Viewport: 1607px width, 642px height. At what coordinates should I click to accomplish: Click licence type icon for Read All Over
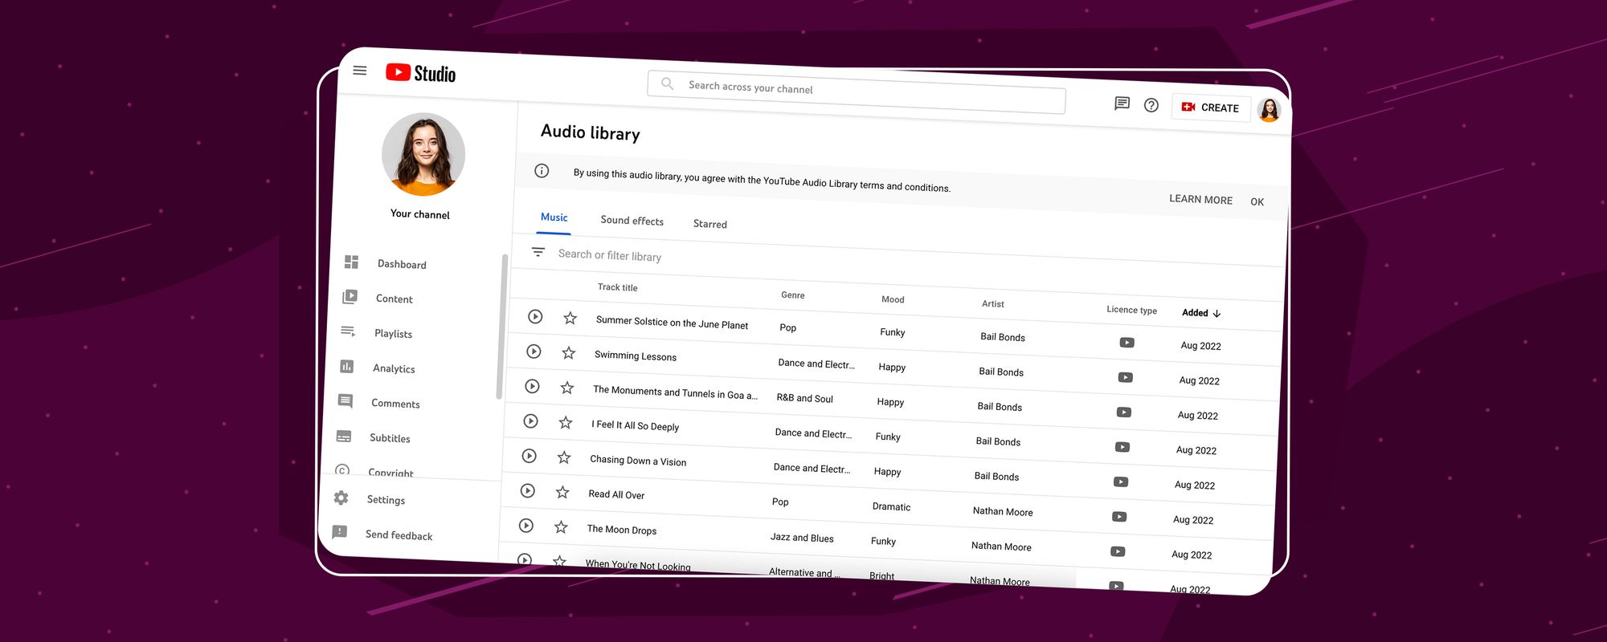1119,517
